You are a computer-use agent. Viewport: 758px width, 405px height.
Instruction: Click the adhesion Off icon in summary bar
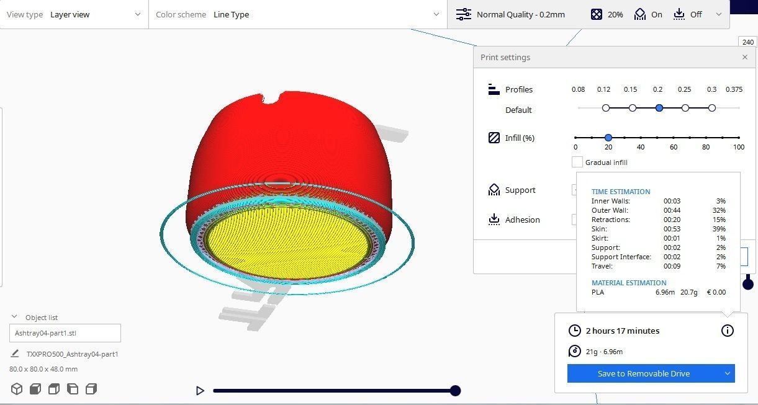pos(679,14)
